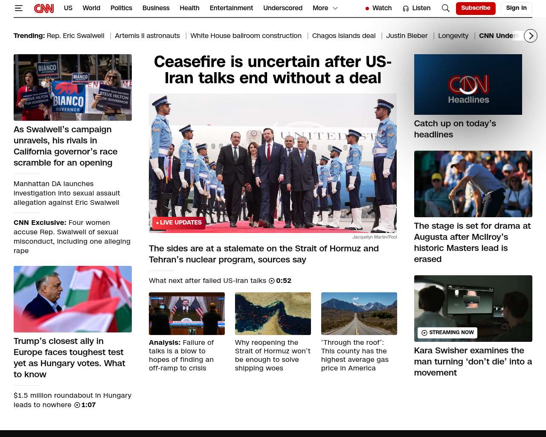This screenshot has width=546, height=437.
Task: Play the 1:07 Hungary roundabout video
Action: coord(77,405)
